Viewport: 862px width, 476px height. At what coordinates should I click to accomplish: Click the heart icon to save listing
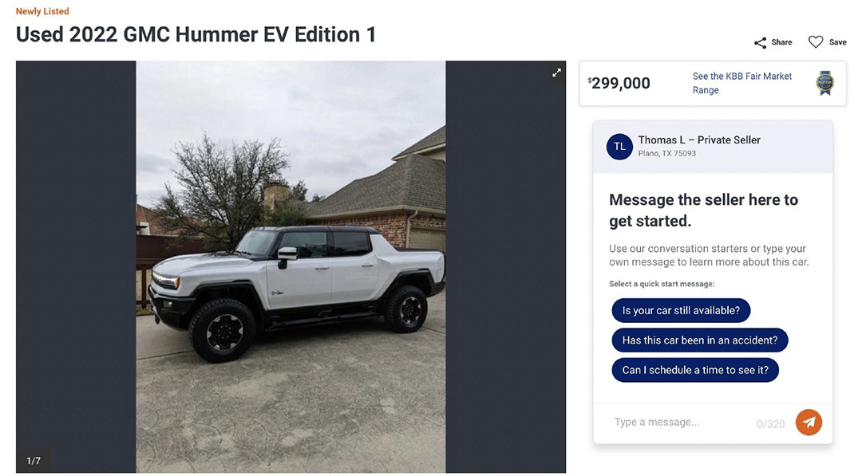(815, 42)
